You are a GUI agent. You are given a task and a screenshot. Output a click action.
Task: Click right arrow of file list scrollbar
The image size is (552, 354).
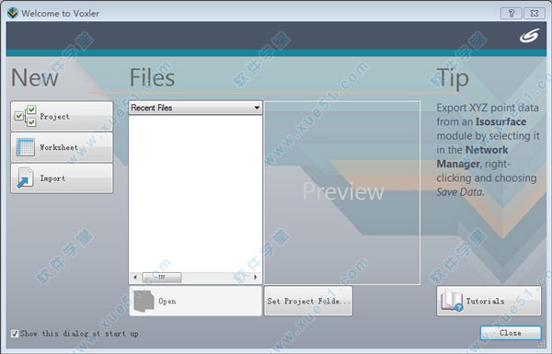[256, 278]
